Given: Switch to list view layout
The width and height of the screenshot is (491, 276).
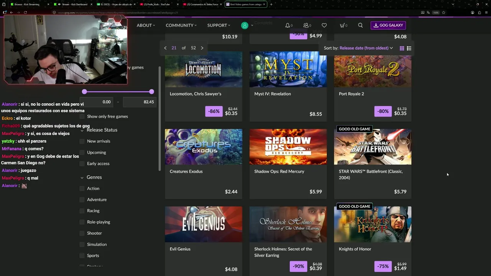Looking at the screenshot, I should (x=409, y=48).
